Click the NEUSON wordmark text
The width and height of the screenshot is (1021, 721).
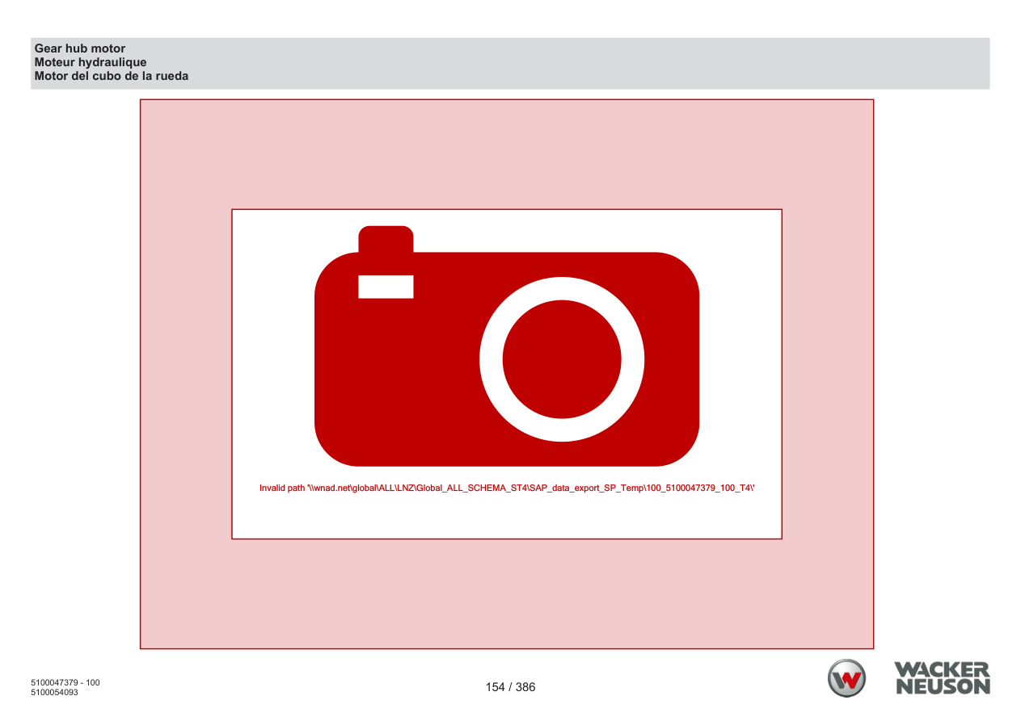click(943, 686)
